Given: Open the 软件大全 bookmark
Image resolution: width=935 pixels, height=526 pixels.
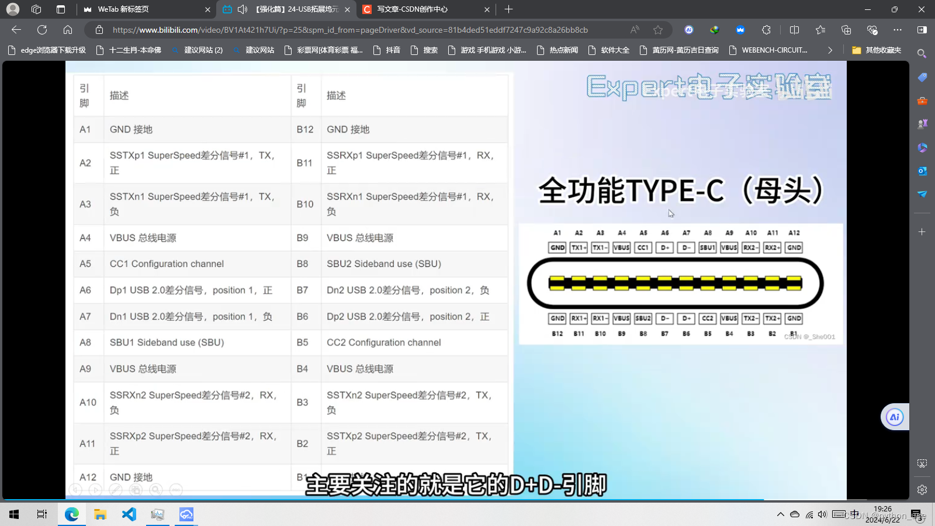Looking at the screenshot, I should (609, 50).
